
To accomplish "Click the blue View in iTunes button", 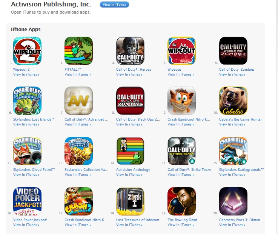I will [114, 5].
